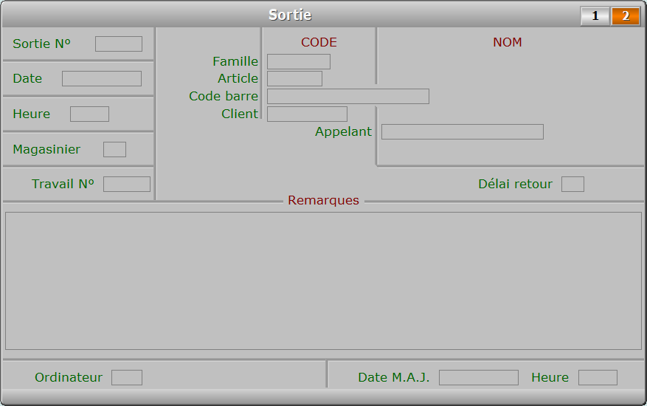Click the Appelant label
The width and height of the screenshot is (647, 406).
[343, 131]
